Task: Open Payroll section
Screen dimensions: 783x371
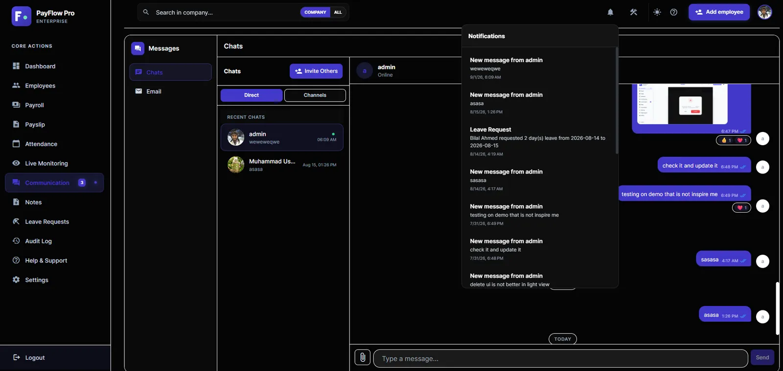Action: click(x=54, y=105)
